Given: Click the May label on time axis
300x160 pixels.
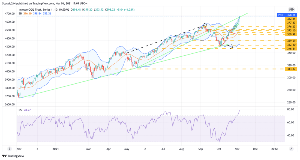Looking at the screenshot, I should (127, 149).
